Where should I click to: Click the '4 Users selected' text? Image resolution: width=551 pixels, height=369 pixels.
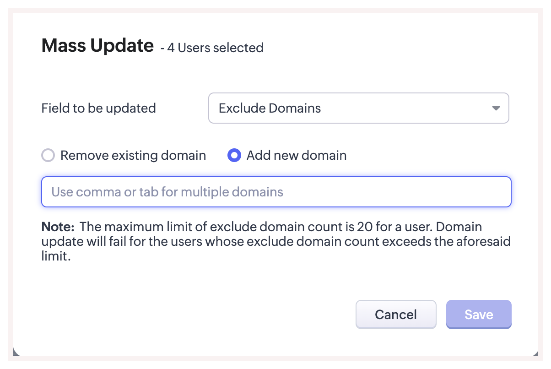(215, 48)
